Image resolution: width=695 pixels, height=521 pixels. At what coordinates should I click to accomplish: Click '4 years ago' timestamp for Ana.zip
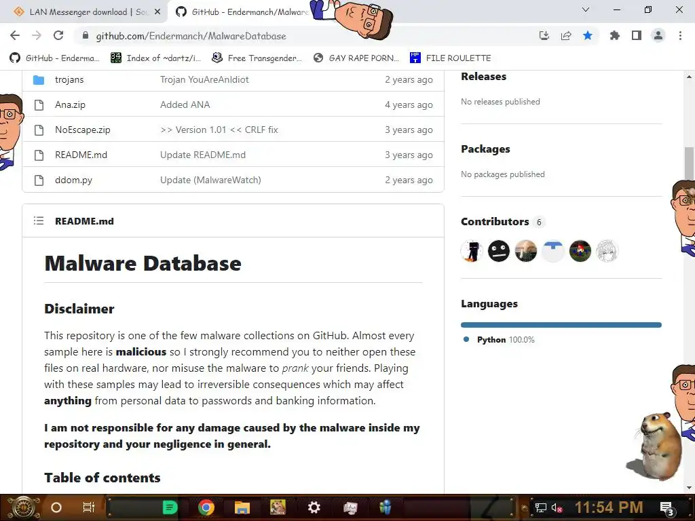[409, 105]
